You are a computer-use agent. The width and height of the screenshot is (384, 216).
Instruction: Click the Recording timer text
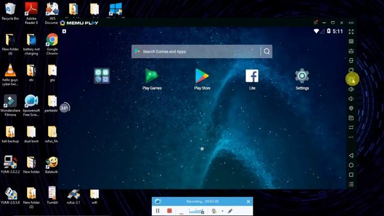point(203,202)
